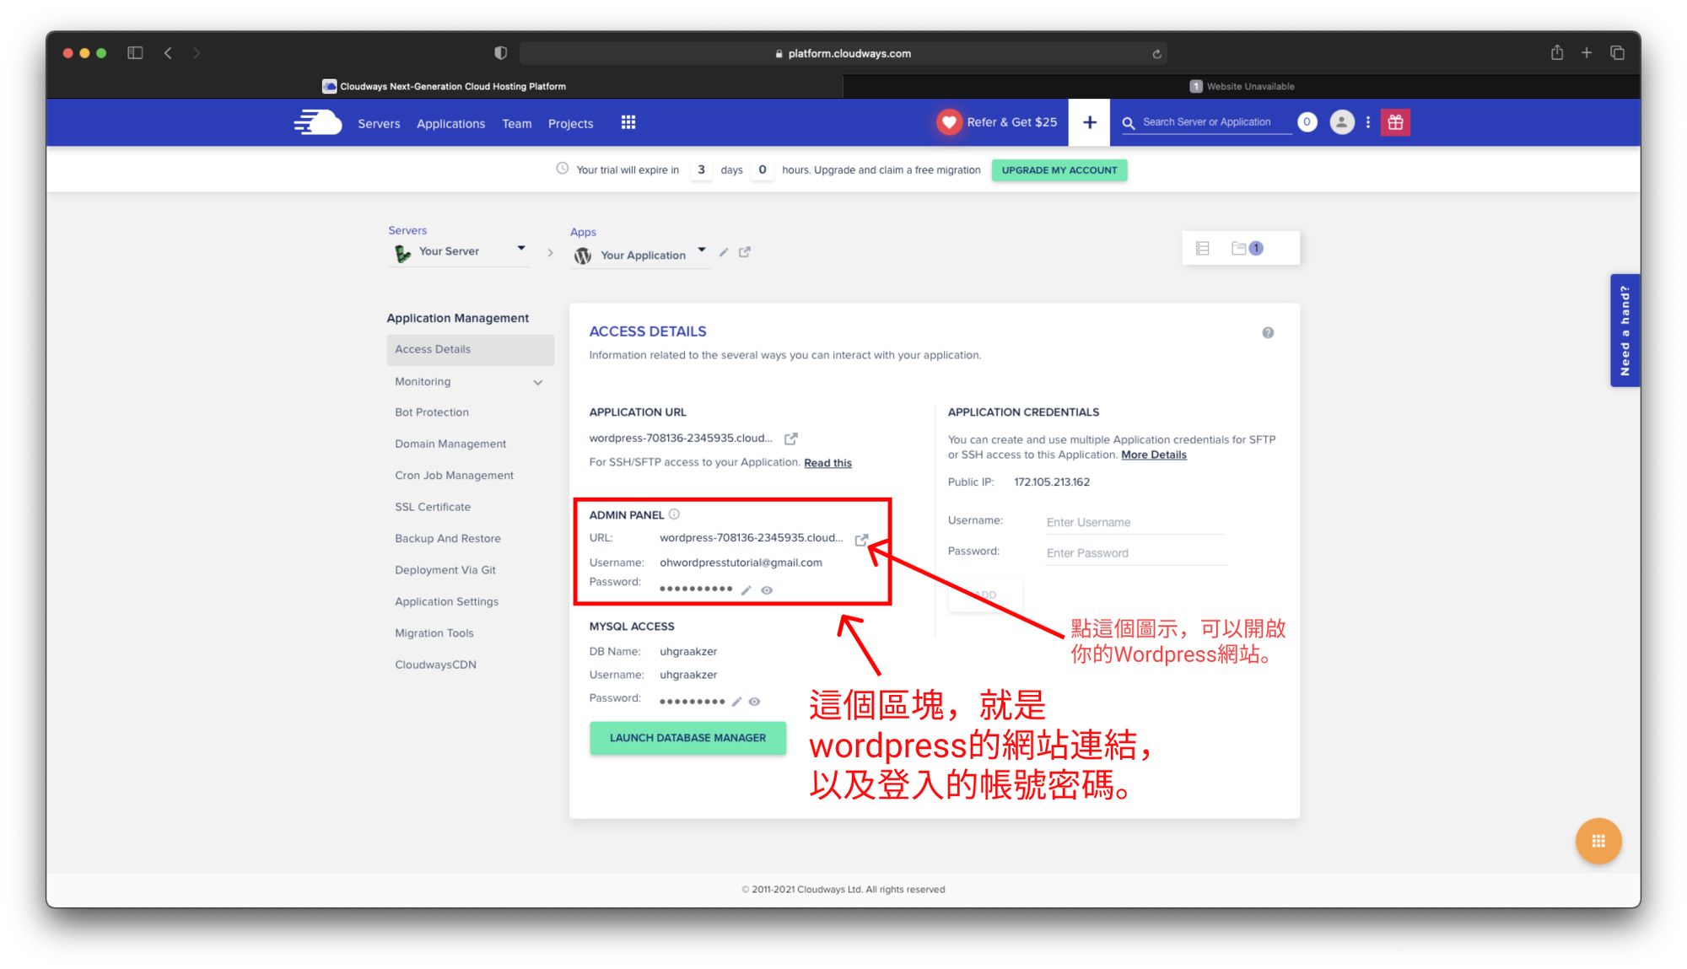
Task: Click UPGRADE MY ACCOUNT button
Action: pos(1059,170)
